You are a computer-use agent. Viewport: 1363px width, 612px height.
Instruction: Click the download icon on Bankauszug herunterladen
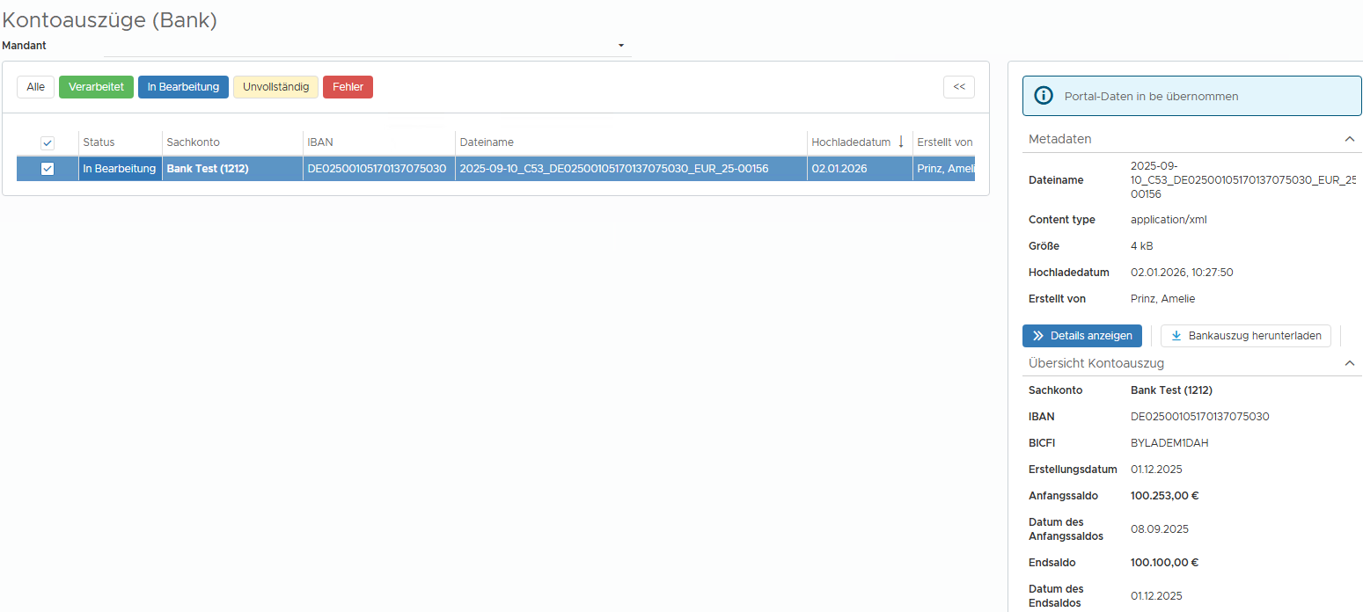(x=1176, y=336)
